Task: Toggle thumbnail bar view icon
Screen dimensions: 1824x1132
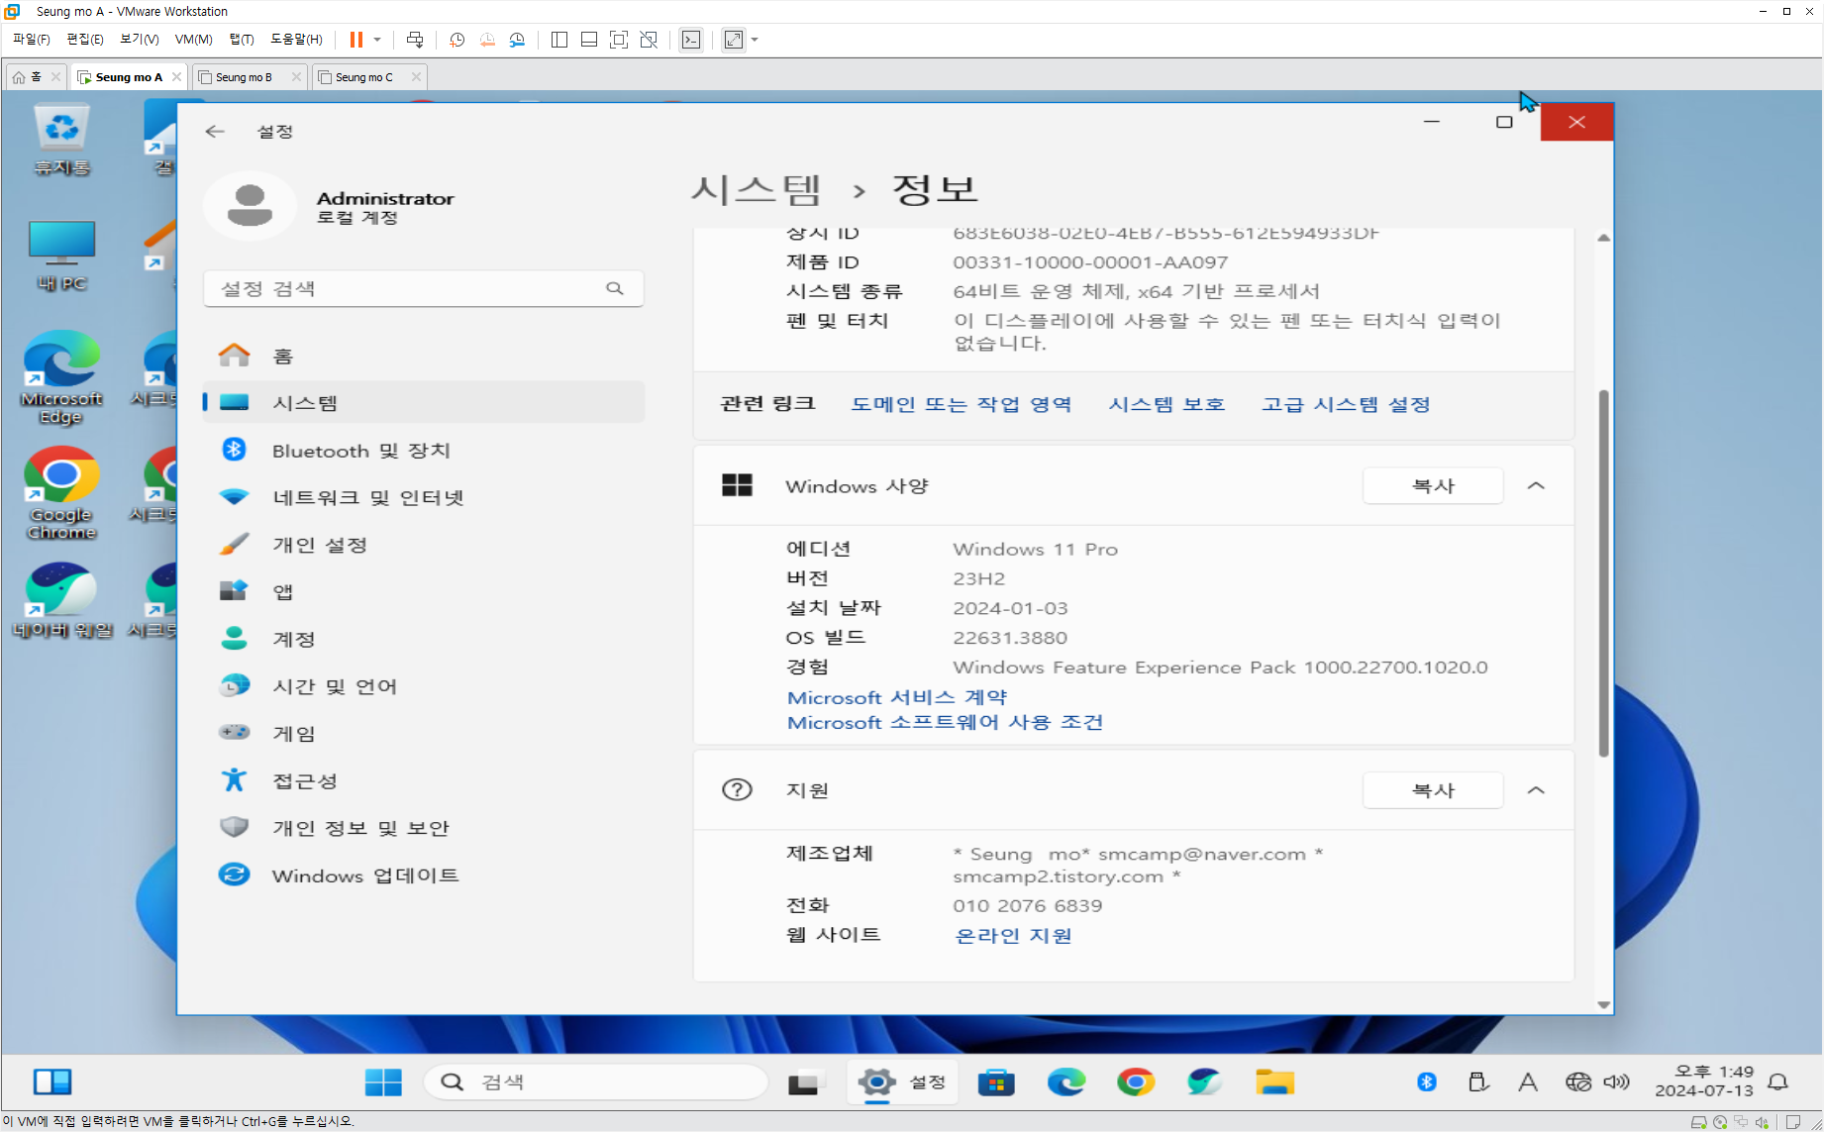Action: (x=589, y=40)
